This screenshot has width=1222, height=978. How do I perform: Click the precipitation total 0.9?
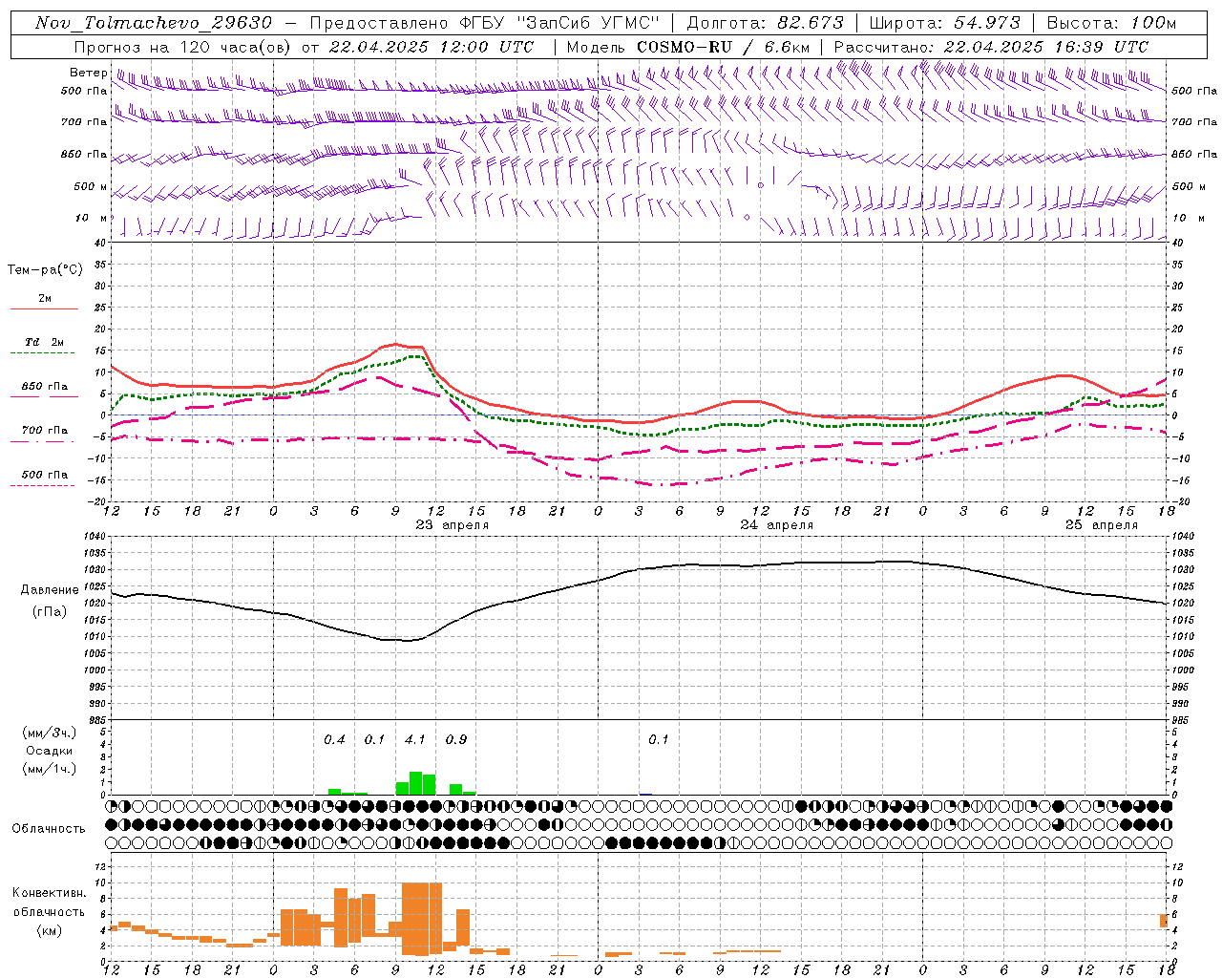tap(456, 740)
